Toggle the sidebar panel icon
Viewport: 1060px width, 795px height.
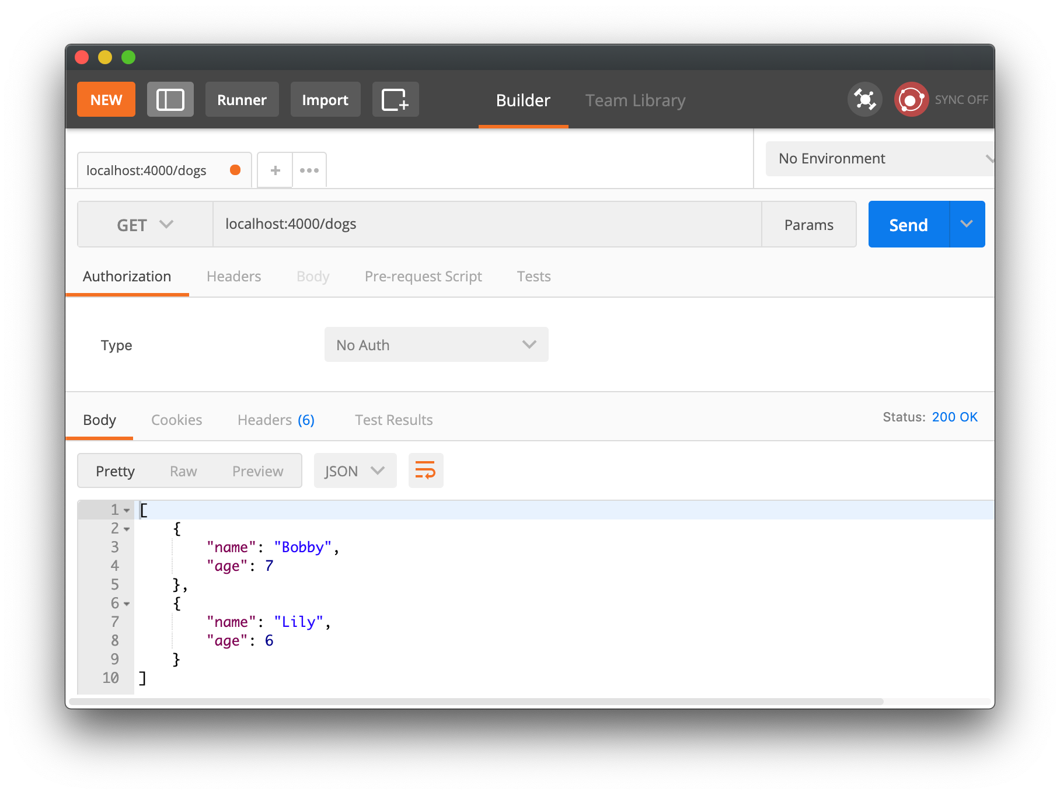[170, 99]
